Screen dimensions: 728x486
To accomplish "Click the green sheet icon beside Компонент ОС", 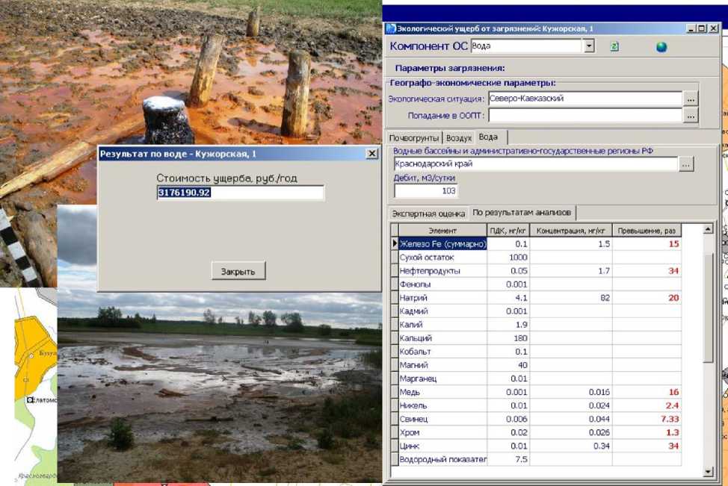I will (x=614, y=46).
